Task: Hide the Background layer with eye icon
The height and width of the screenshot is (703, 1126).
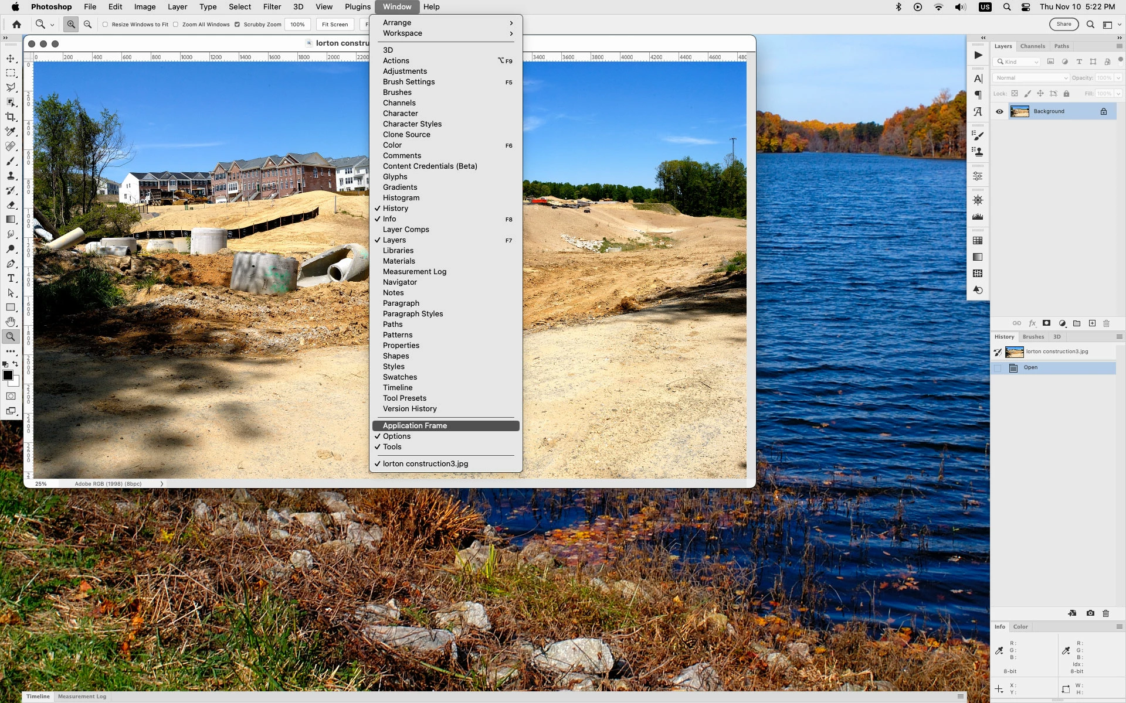Action: point(999,111)
